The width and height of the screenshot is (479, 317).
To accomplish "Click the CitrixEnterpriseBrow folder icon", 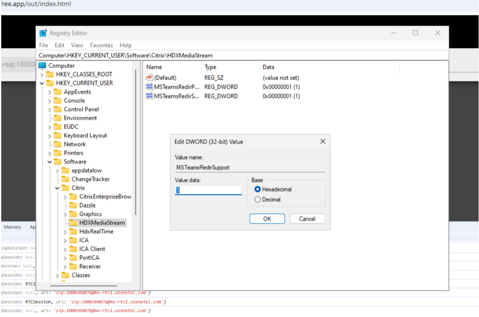I will click(x=73, y=196).
